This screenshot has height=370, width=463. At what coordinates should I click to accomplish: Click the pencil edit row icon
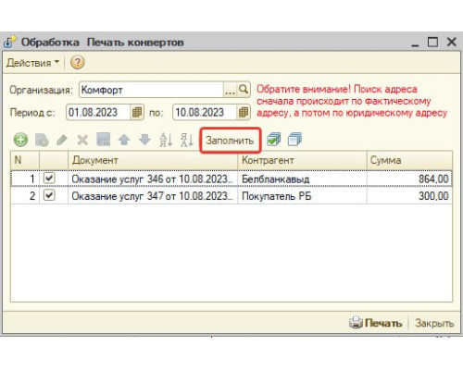tap(62, 140)
